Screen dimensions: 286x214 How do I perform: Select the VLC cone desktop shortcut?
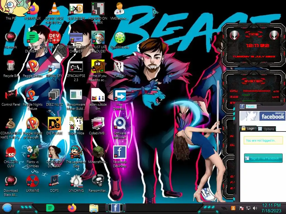point(54,13)
